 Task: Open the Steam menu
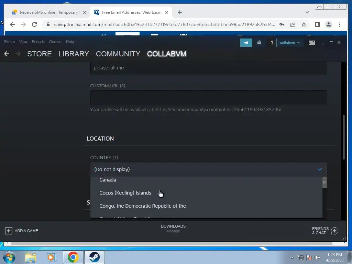click(x=9, y=42)
